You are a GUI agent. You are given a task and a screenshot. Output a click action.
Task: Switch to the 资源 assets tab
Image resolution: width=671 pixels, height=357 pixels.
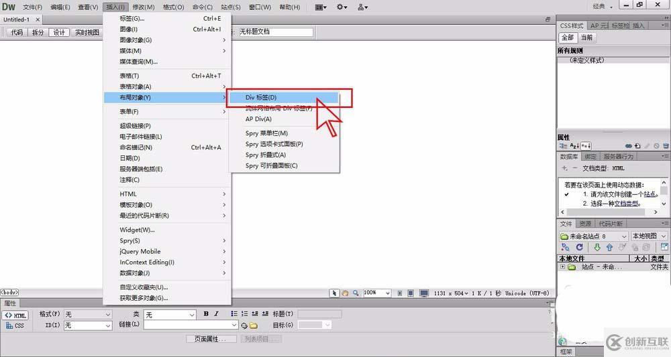[x=585, y=224]
